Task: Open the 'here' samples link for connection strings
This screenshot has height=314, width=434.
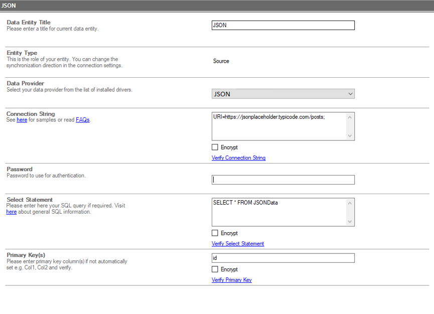Action: (22, 120)
